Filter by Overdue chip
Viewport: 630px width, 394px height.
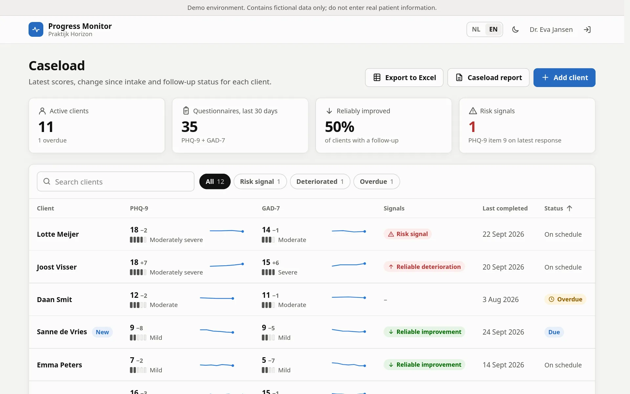[x=376, y=181]
